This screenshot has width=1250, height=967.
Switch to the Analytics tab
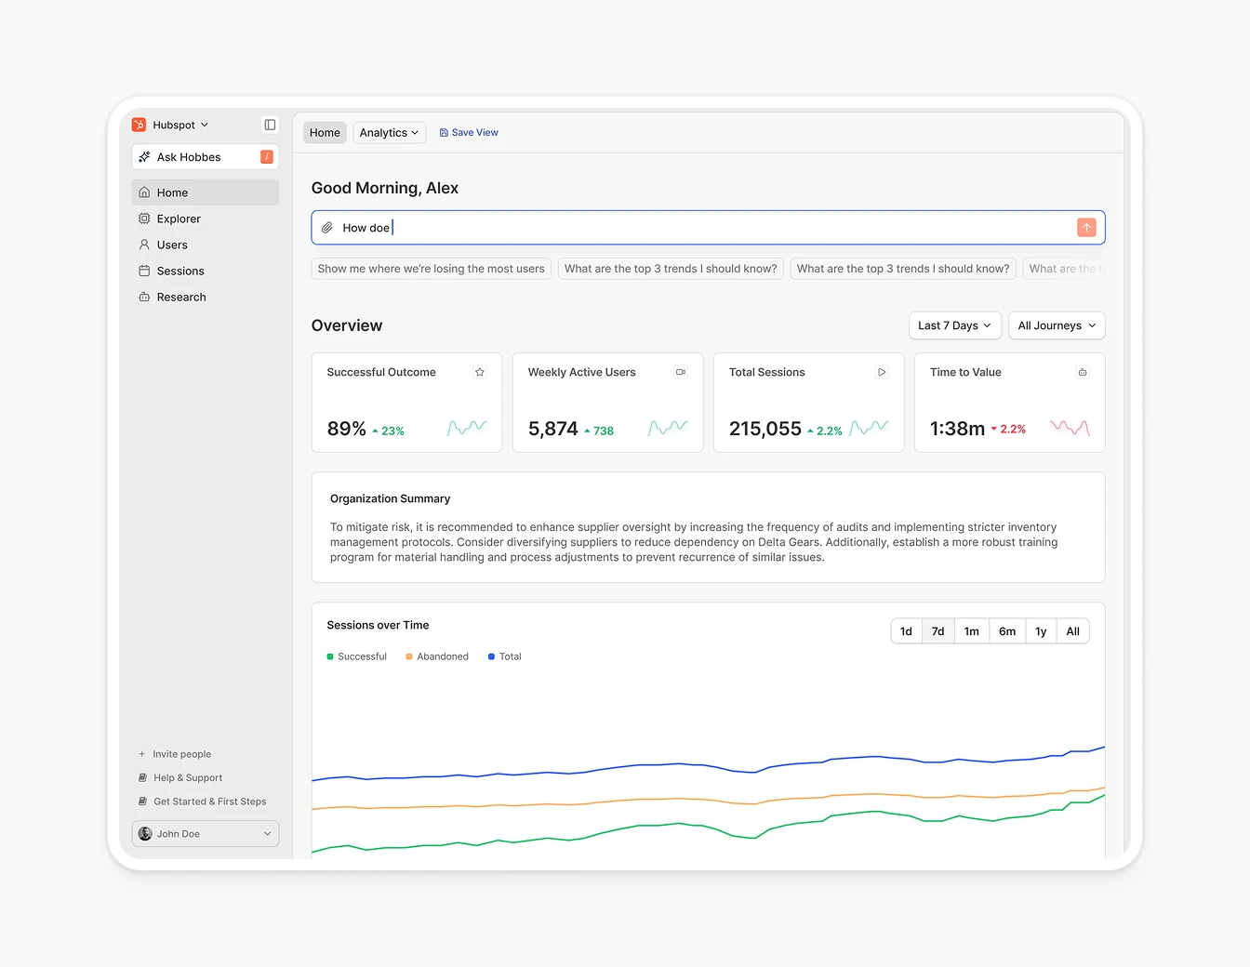pyautogui.click(x=389, y=132)
